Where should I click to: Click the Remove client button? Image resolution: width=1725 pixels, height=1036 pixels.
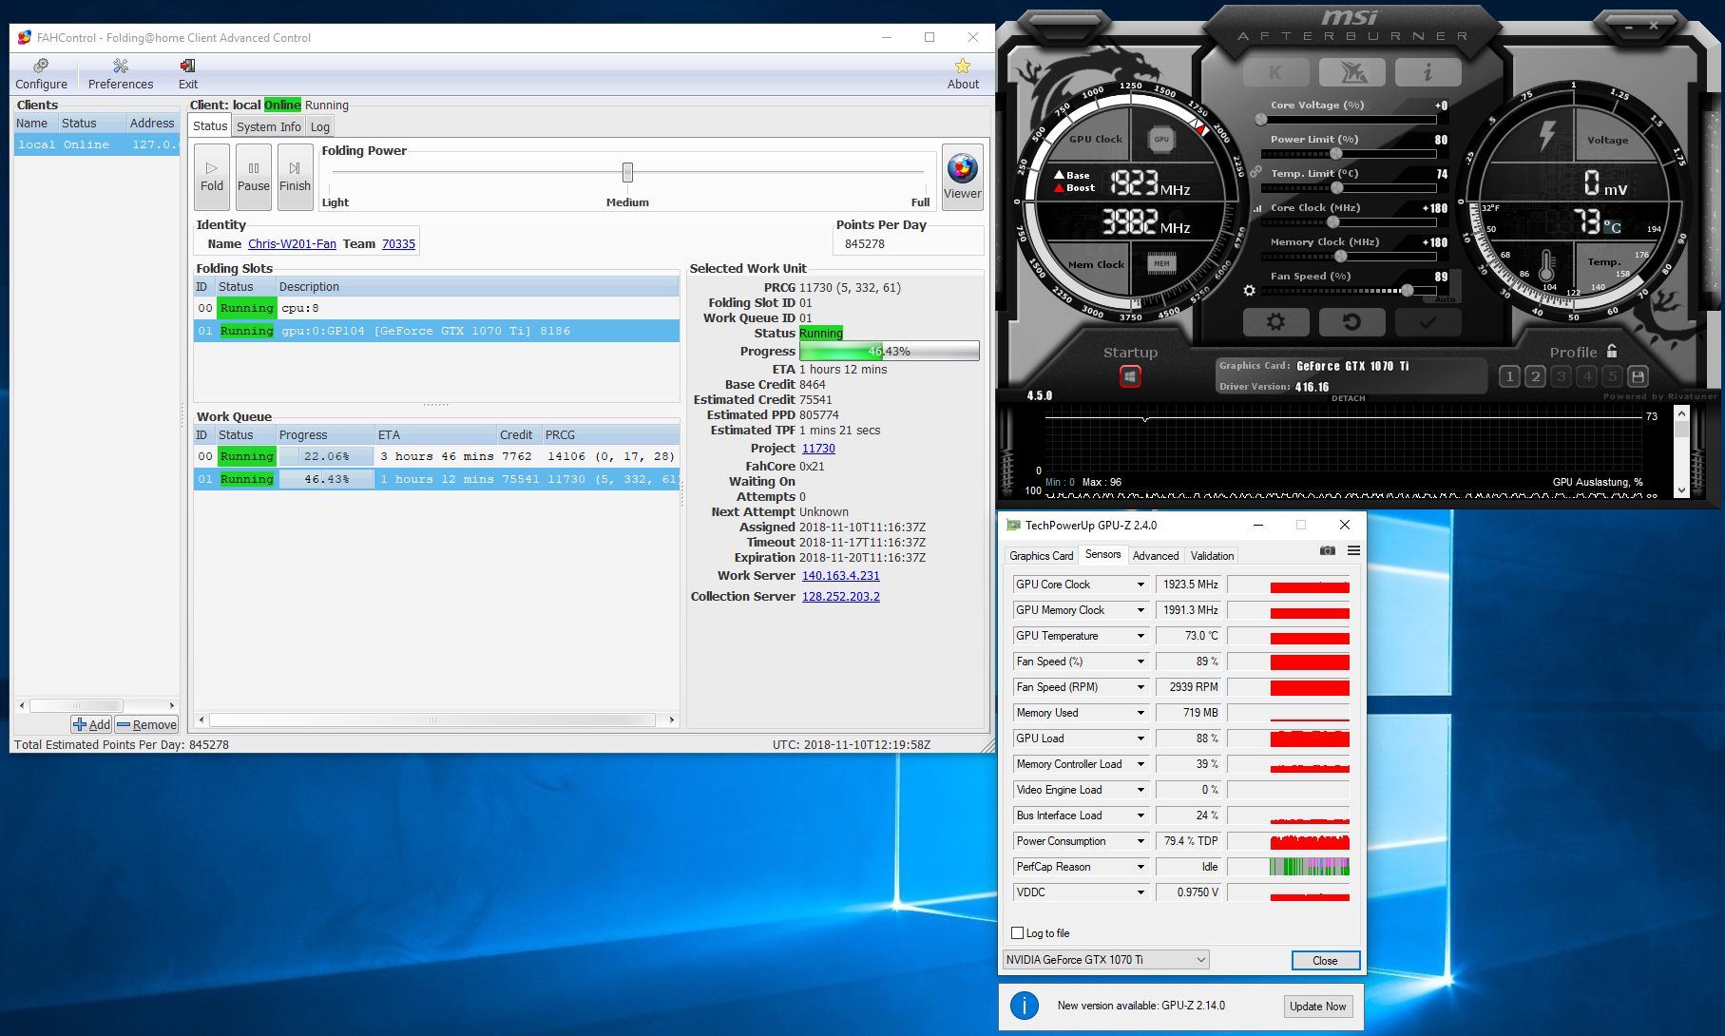click(x=146, y=724)
